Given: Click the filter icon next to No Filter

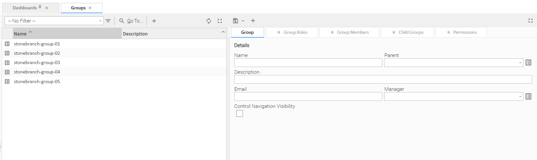Looking at the screenshot, I should point(108,21).
